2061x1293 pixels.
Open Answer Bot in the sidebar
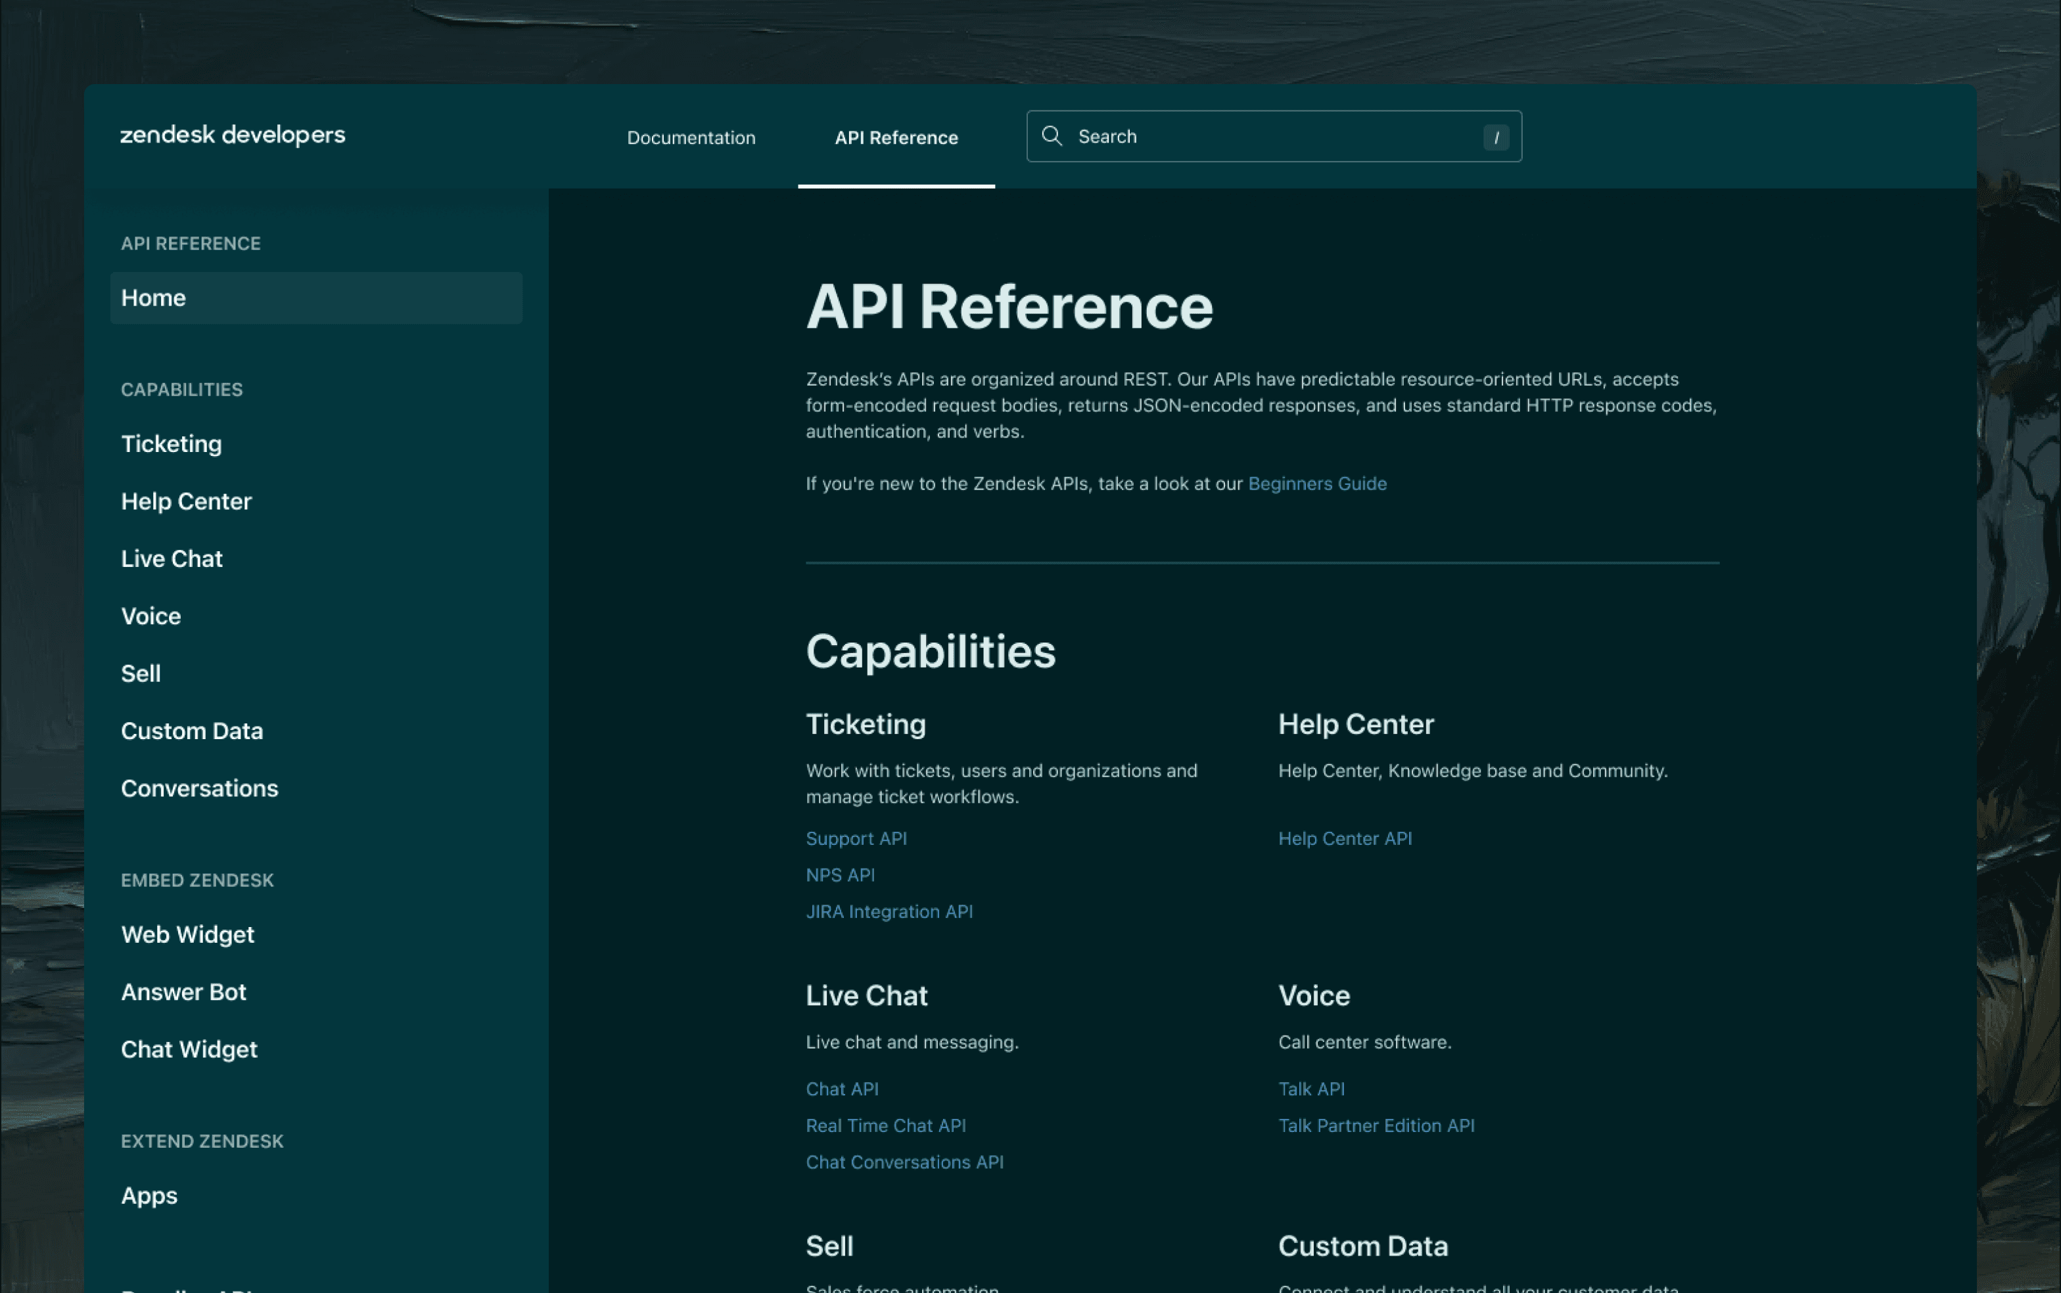point(184,991)
